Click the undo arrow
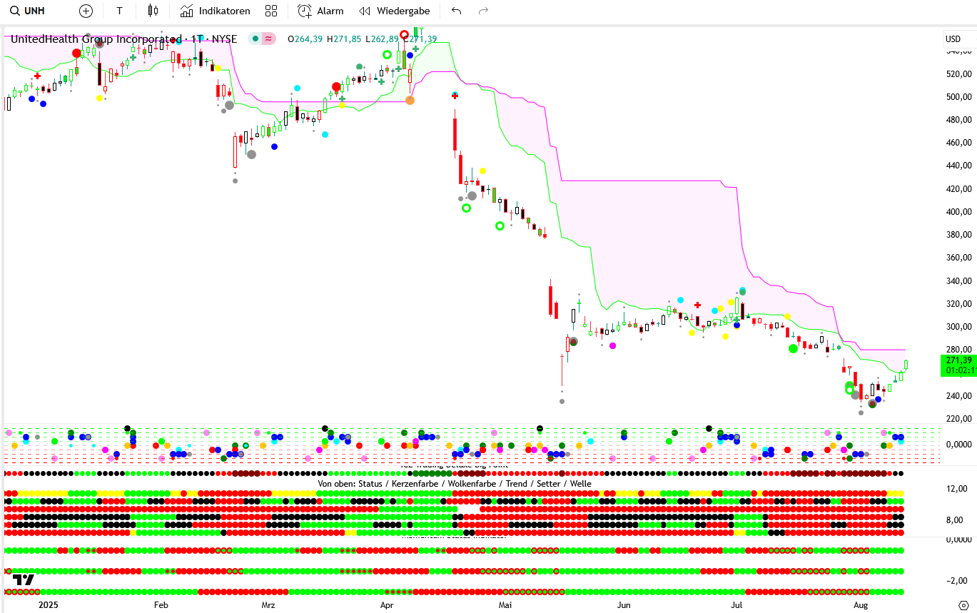The width and height of the screenshot is (977, 613). point(457,11)
